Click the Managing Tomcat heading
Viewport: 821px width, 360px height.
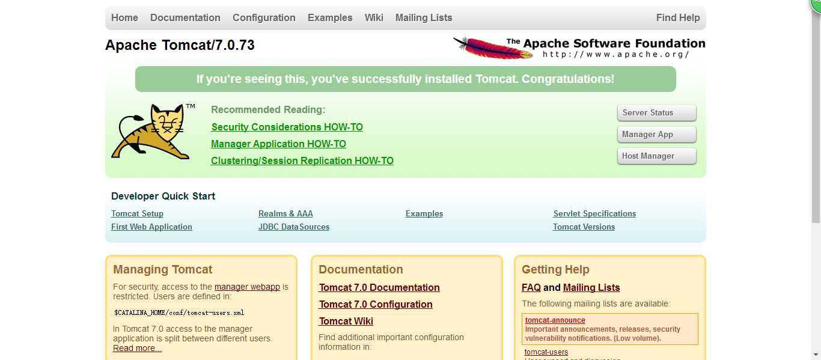pos(163,269)
